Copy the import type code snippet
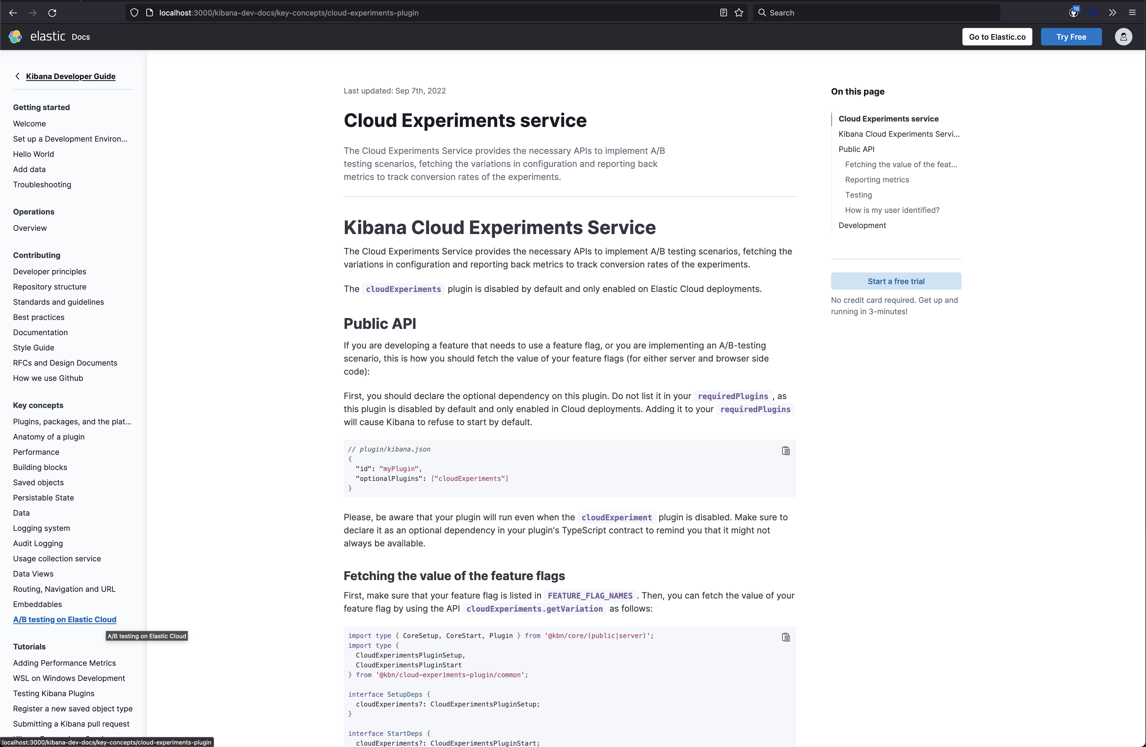Image resolution: width=1146 pixels, height=747 pixels. 786,637
